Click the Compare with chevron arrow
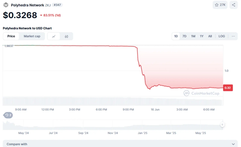 tap(233, 144)
